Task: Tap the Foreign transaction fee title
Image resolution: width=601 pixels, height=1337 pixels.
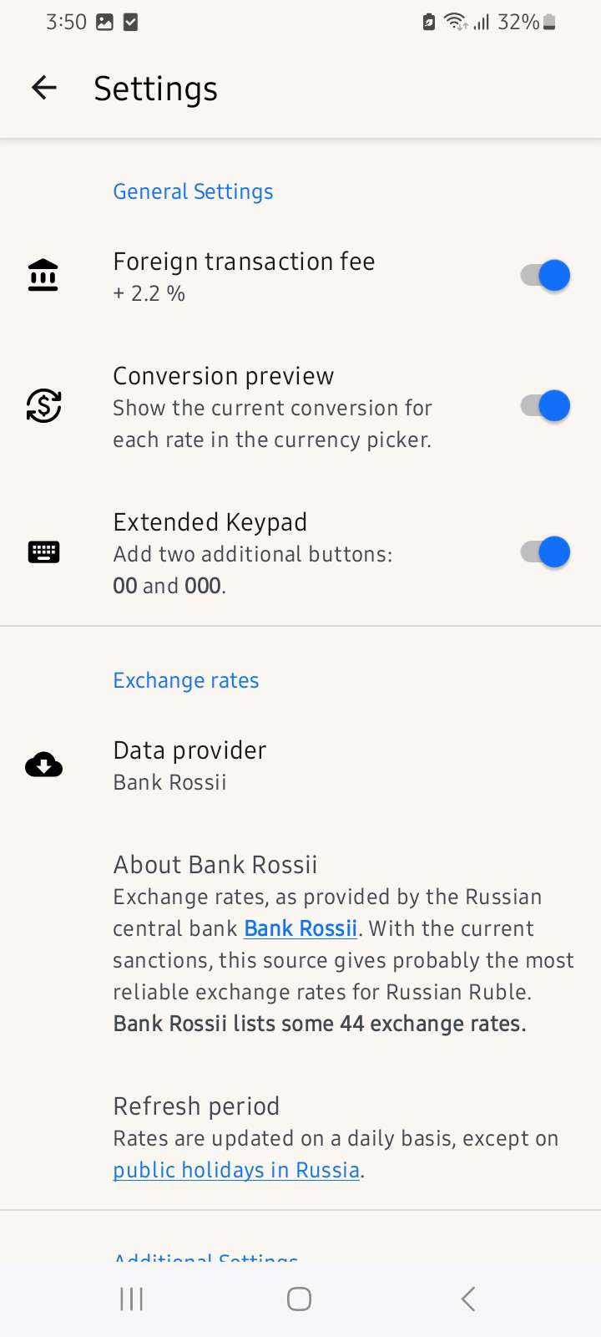Action: [x=244, y=262]
